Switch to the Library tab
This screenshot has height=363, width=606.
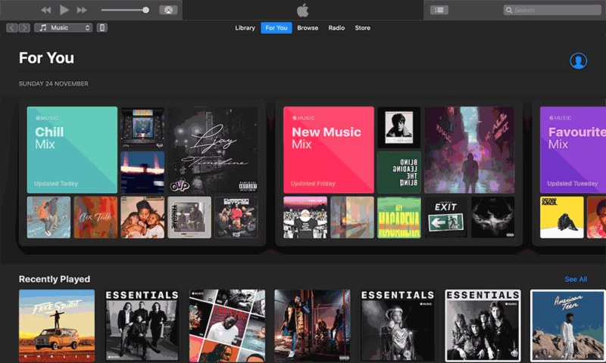pyautogui.click(x=245, y=28)
